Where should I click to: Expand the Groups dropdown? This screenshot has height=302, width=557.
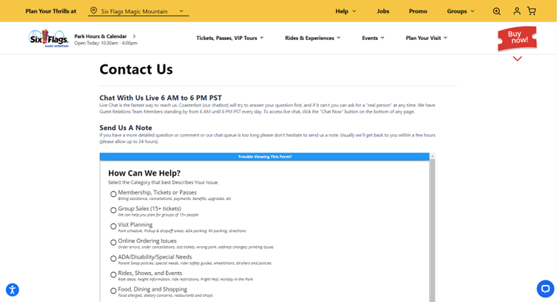coord(461,11)
